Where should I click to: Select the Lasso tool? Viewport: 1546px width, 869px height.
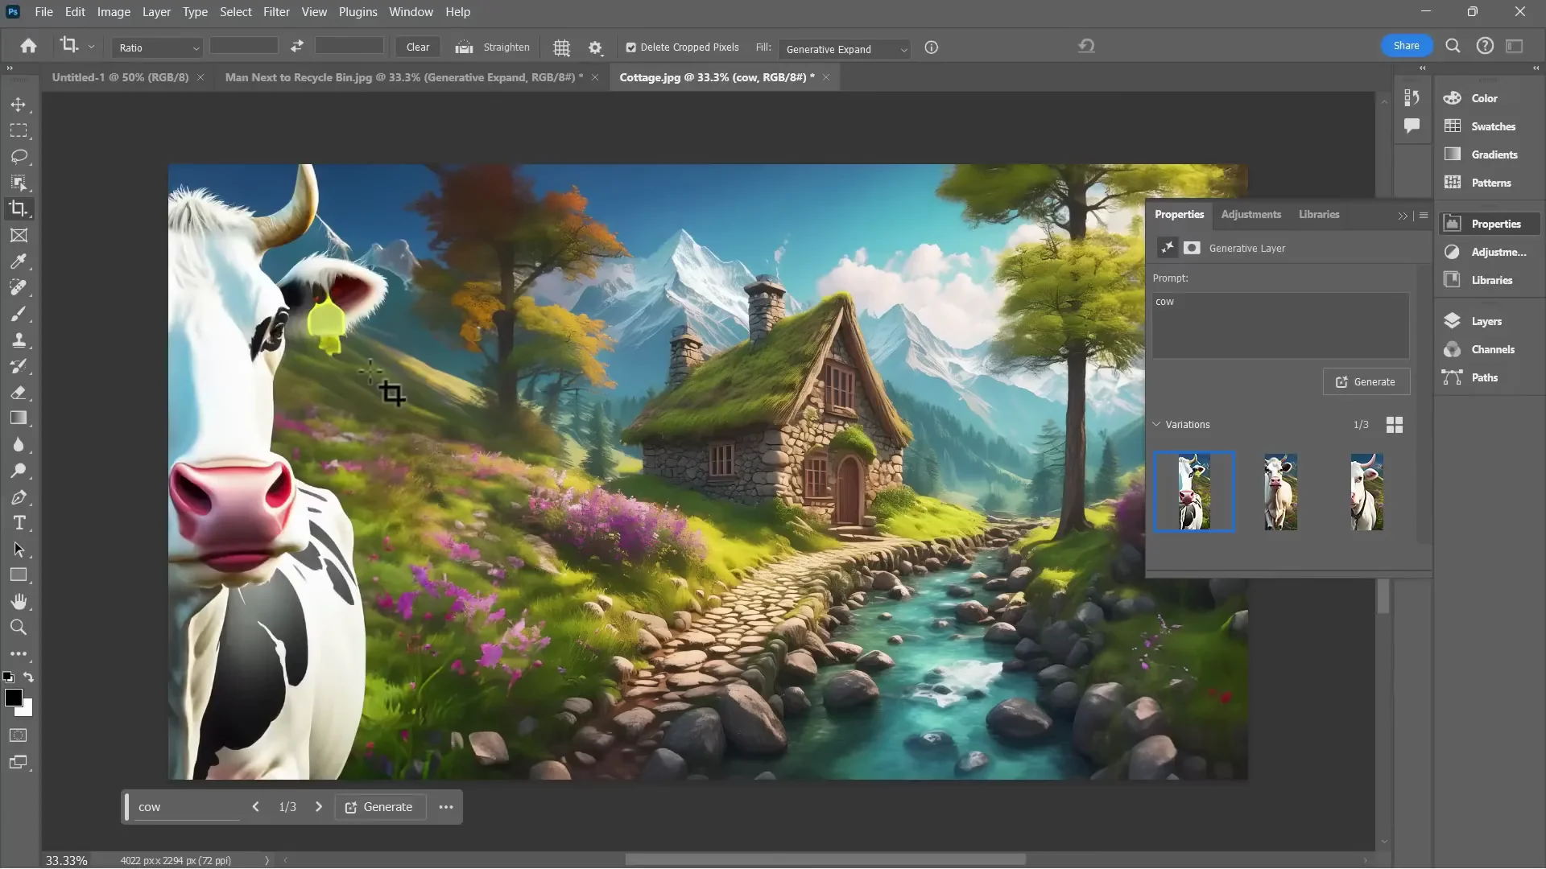point(19,156)
